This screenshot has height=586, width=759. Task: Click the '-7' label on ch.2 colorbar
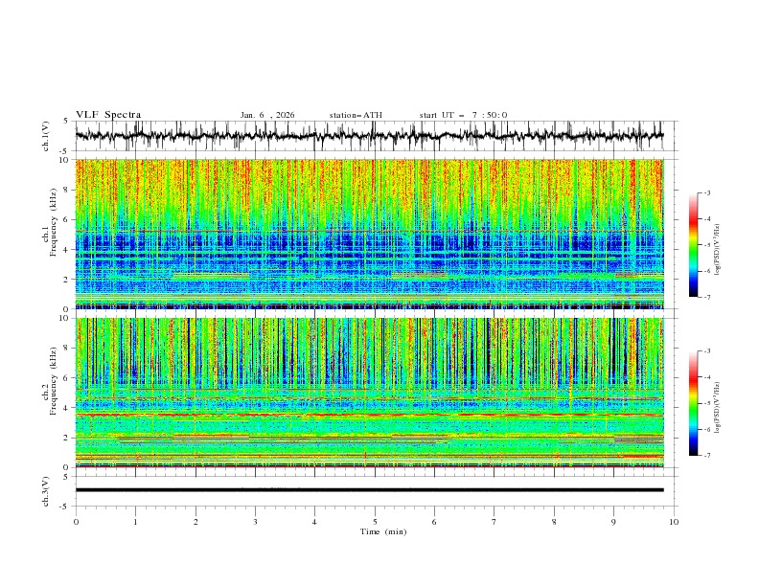click(706, 456)
